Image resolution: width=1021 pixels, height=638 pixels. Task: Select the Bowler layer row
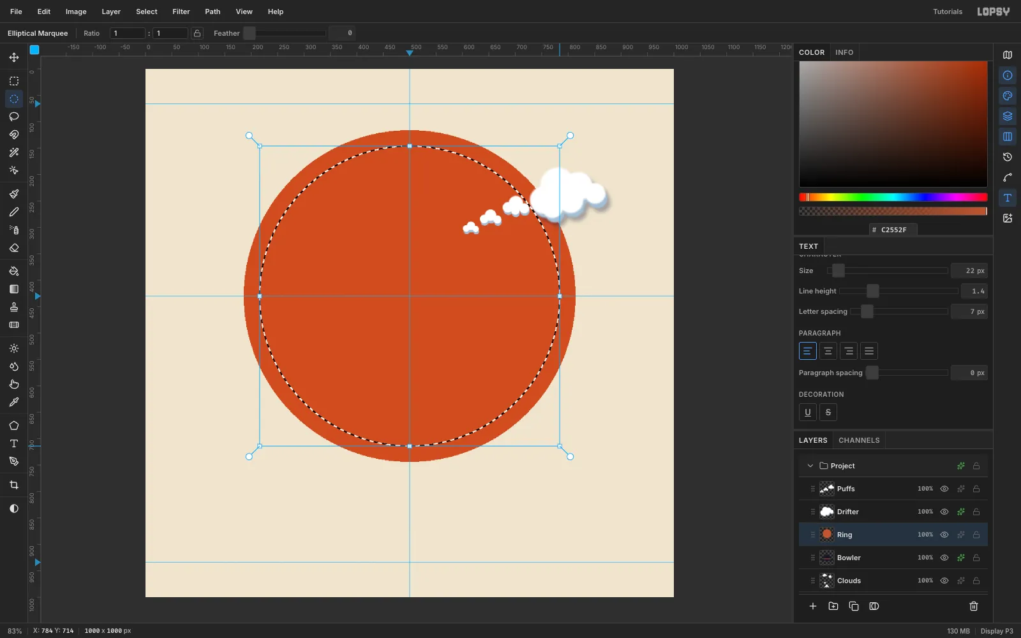pos(893,558)
